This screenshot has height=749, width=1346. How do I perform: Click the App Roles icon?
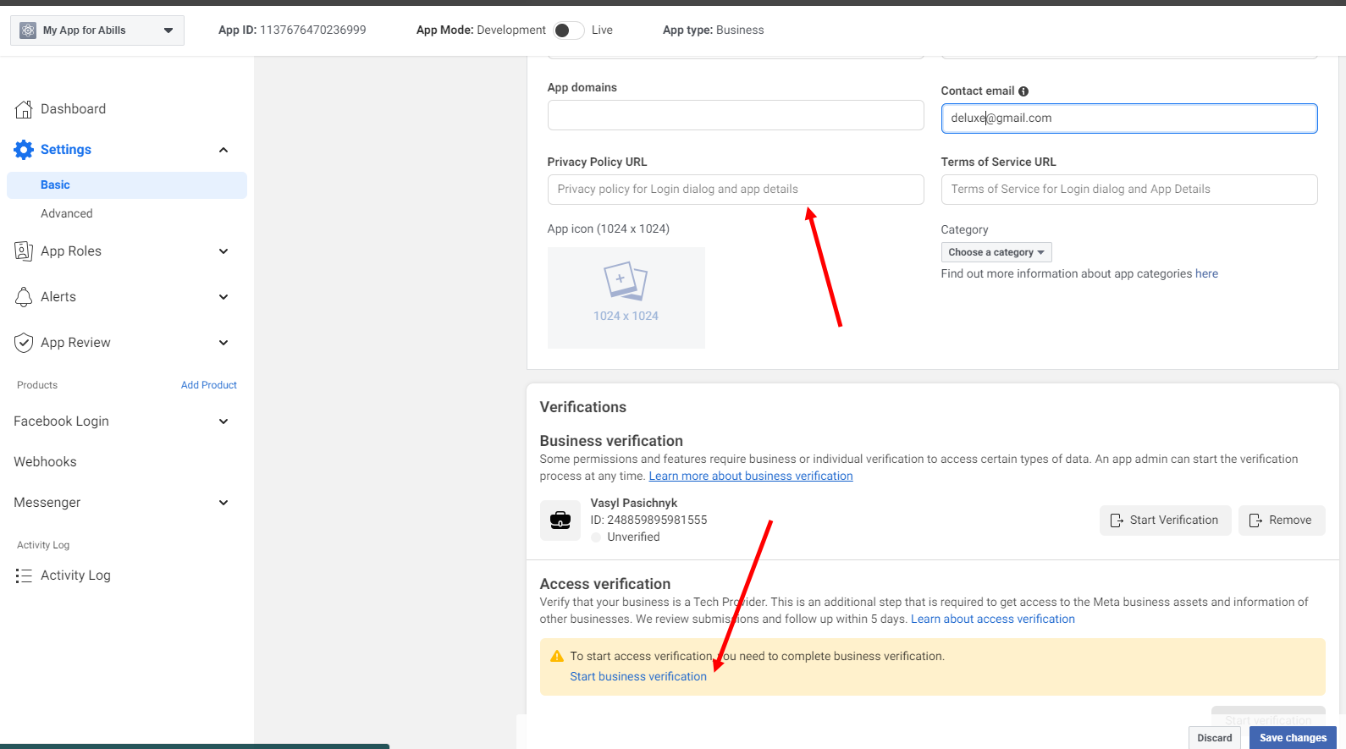[24, 251]
